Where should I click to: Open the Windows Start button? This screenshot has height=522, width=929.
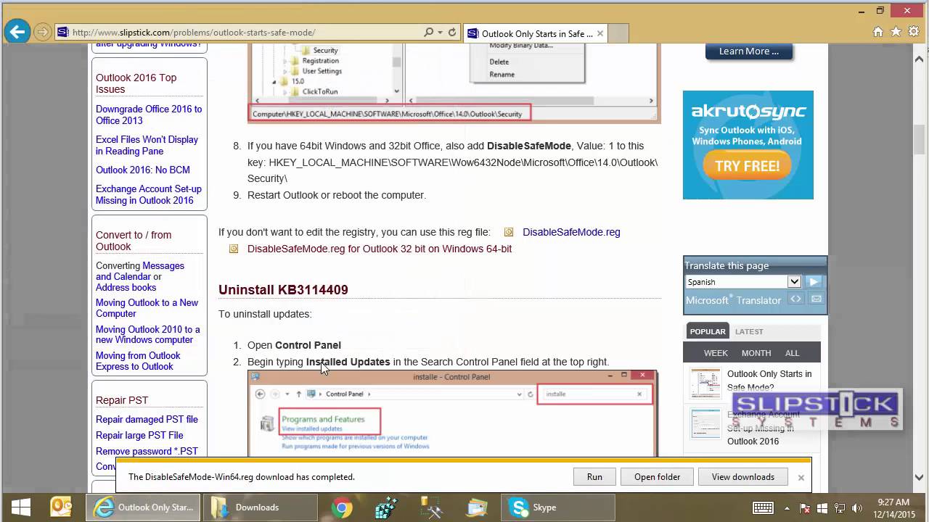[20, 507]
